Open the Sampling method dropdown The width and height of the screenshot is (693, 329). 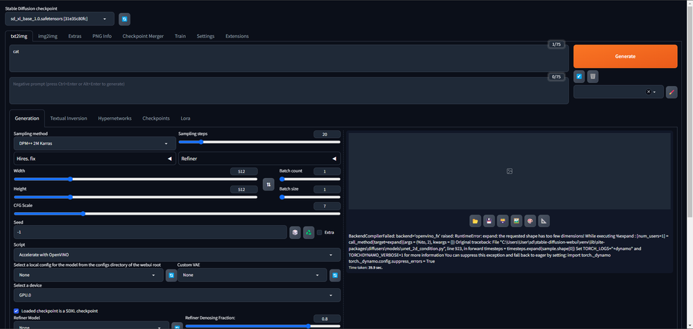coord(94,143)
